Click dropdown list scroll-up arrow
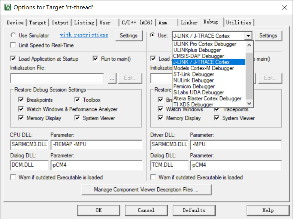The image size is (293, 219). pyautogui.click(x=249, y=45)
